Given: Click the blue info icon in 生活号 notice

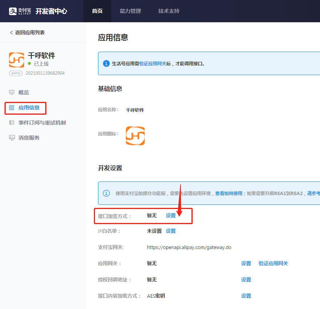Looking at the screenshot, I should coord(106,63).
